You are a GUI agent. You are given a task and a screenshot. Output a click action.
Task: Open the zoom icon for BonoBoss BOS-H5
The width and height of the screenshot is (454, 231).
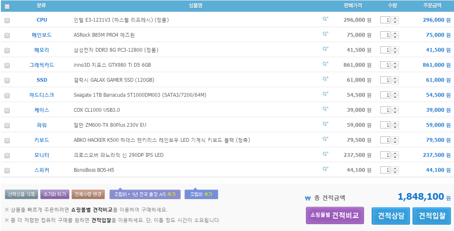click(x=326, y=169)
